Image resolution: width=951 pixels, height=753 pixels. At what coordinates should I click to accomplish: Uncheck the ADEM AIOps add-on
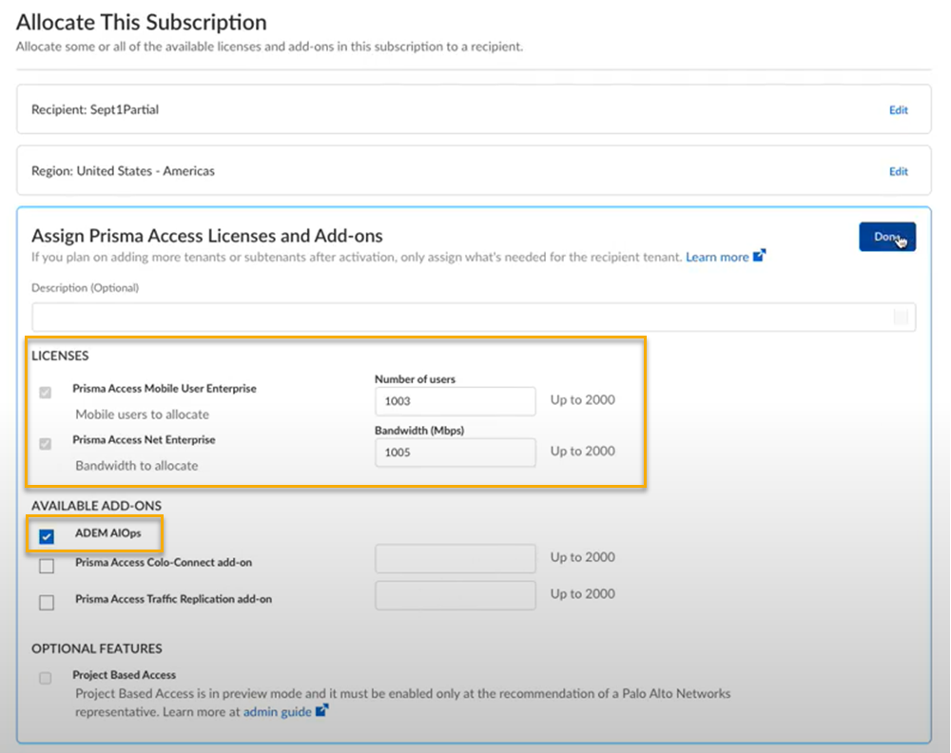47,537
